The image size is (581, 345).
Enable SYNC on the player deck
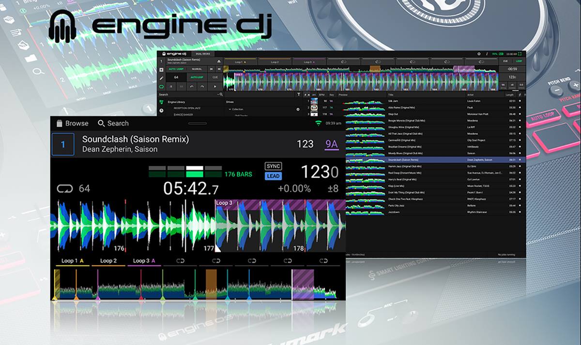point(274,167)
